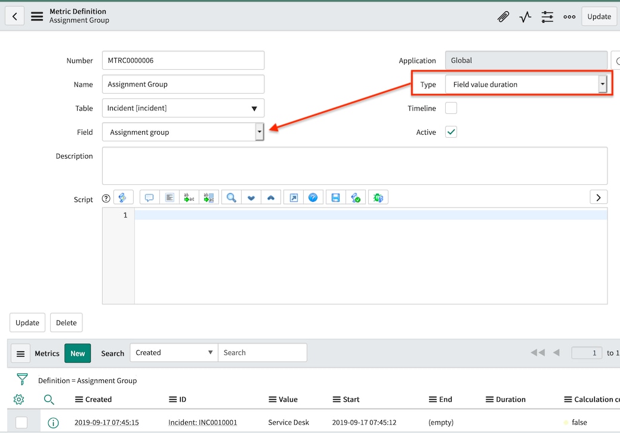Click the Metrics list Search box
The width and height of the screenshot is (620, 433).
click(263, 352)
